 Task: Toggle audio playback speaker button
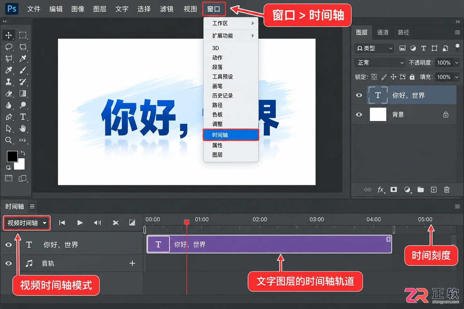point(98,222)
